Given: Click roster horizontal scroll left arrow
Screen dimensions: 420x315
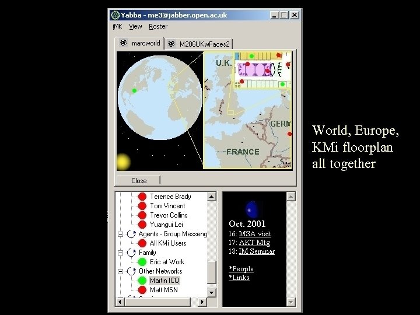Looking at the screenshot, I should (120, 302).
